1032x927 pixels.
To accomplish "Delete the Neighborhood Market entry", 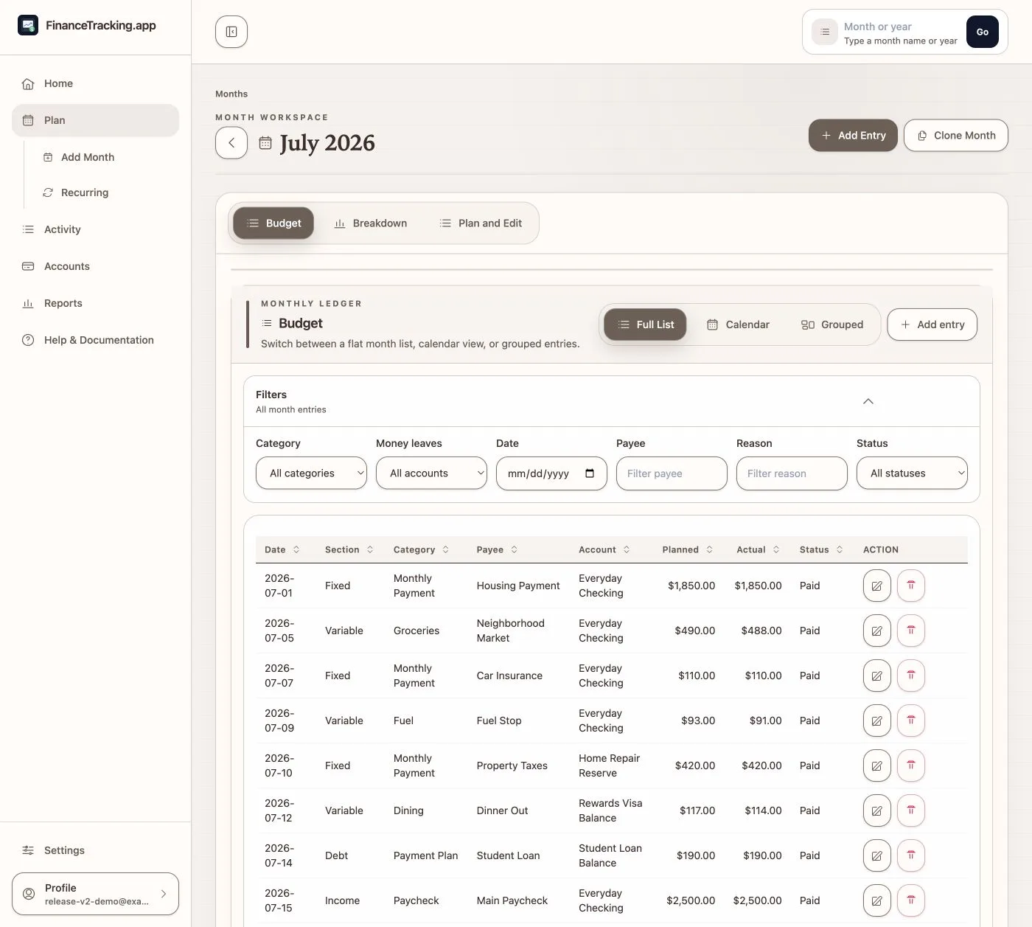I will (x=910, y=631).
